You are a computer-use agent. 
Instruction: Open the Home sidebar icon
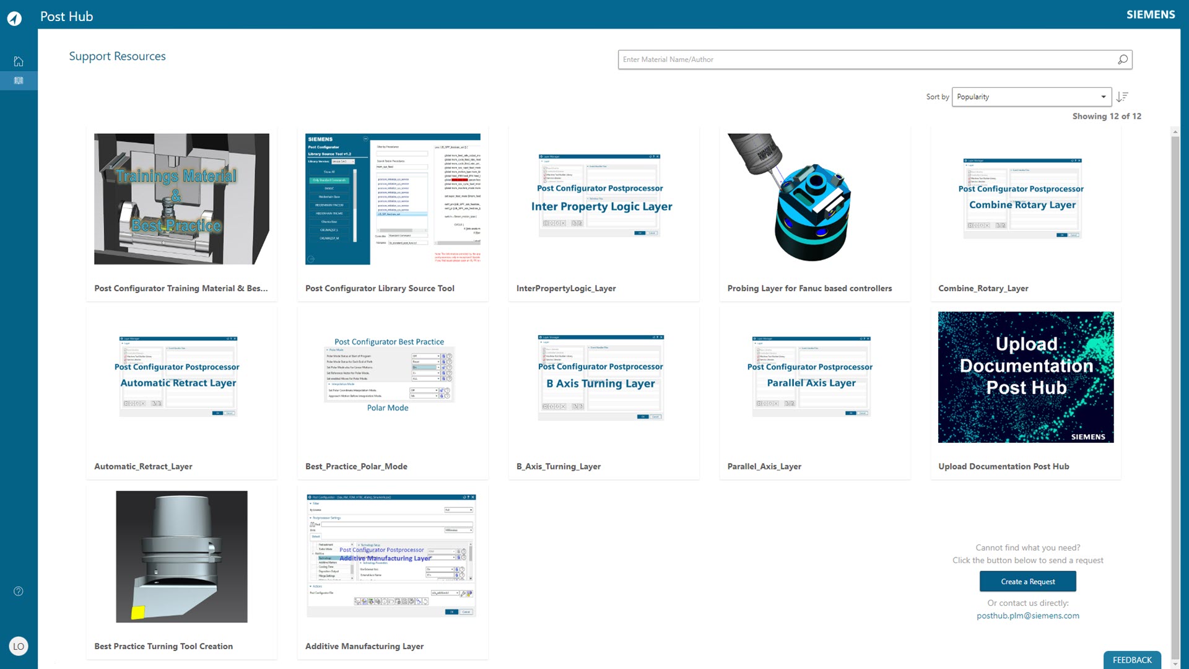pos(19,61)
